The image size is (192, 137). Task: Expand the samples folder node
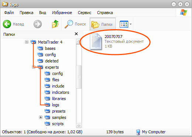coord(41,117)
